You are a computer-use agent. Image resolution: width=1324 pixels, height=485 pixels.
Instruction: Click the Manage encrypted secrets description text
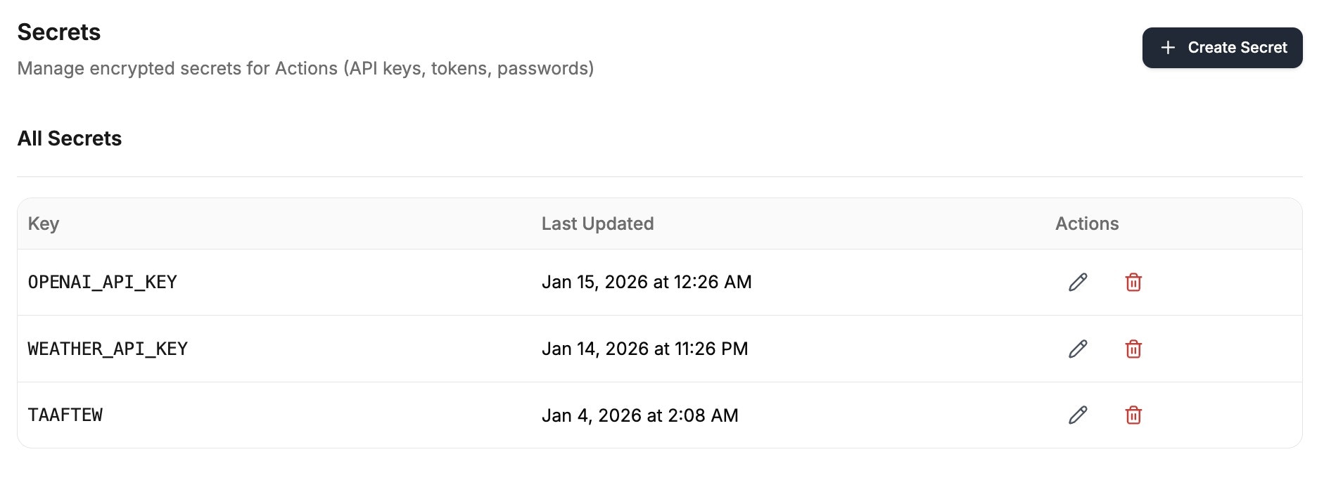tap(305, 68)
